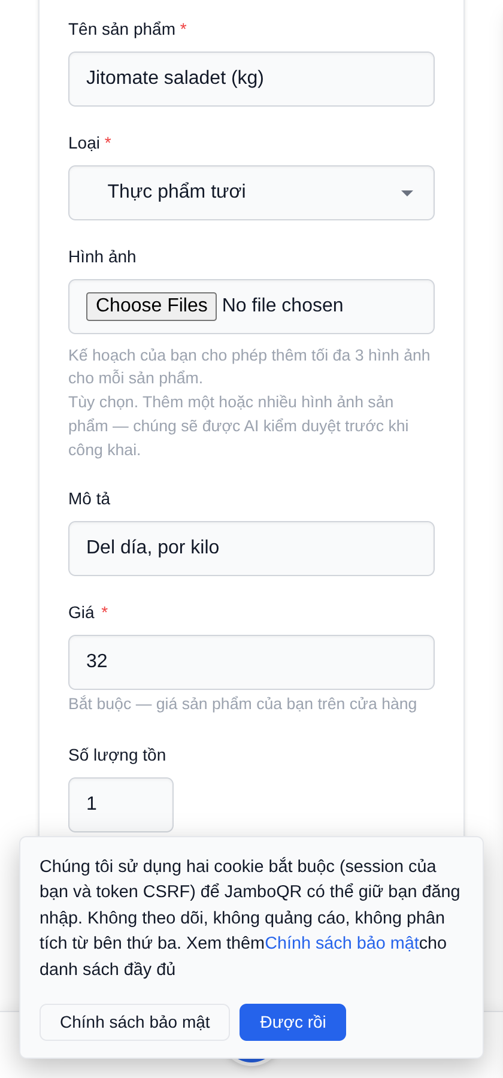This screenshot has width=503, height=1078.
Task: Click the caret arrow in Loại selector
Action: point(407,193)
